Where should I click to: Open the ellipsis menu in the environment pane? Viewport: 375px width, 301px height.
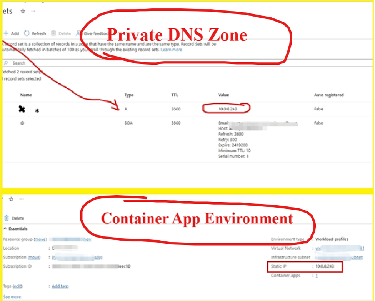[22, 199]
